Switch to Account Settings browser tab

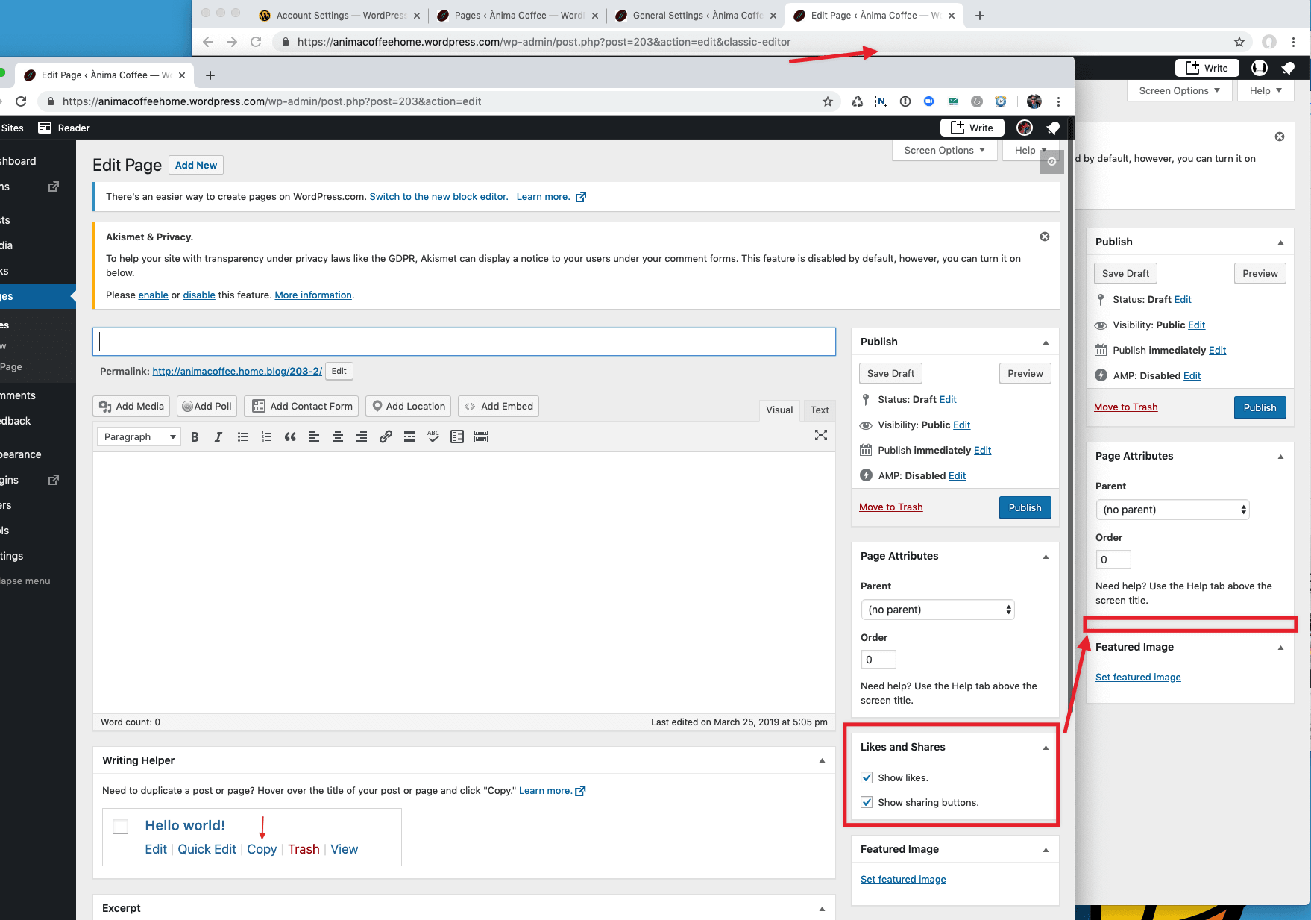pos(340,16)
